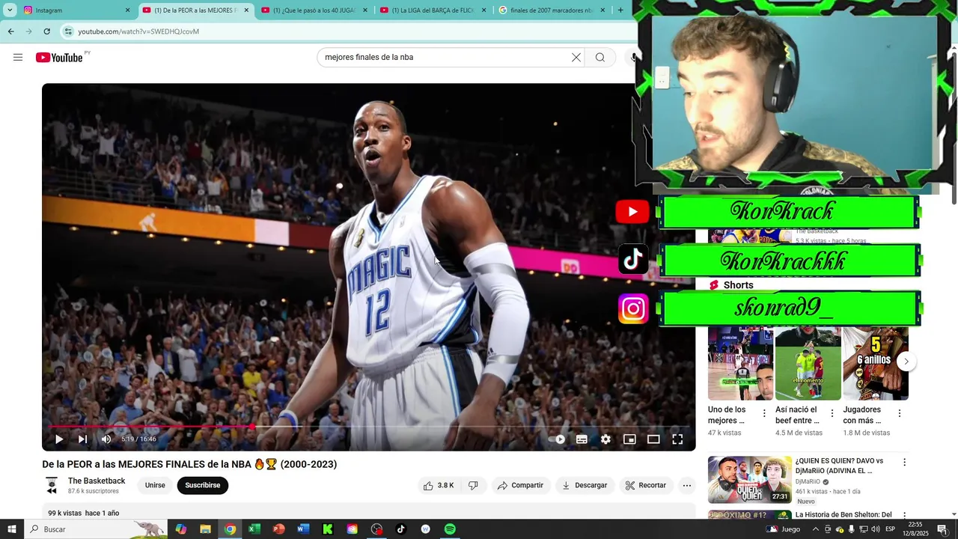The width and height of the screenshot is (958, 539).
Task: Open the 'Jugadores con más' short
Action: click(875, 364)
